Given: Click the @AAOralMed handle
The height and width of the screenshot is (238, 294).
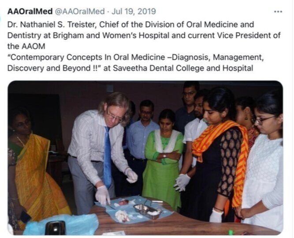Looking at the screenshot, I should pyautogui.click(x=79, y=11).
